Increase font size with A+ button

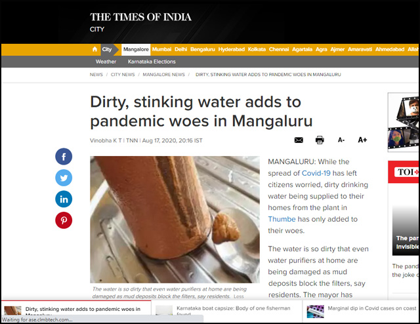click(362, 140)
